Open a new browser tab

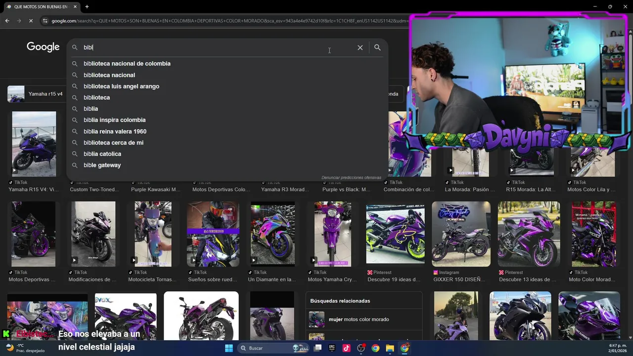(x=87, y=6)
